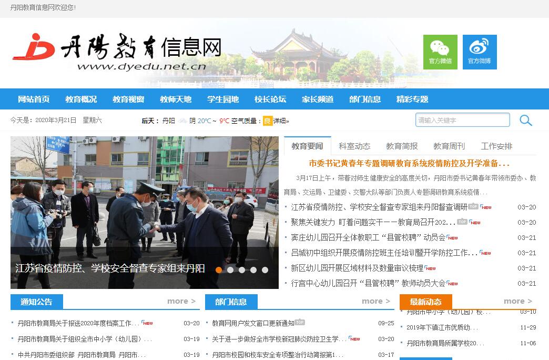The image size is (549, 360).
Task: Open 教育视窗 navigation item
Action: pyautogui.click(x=128, y=99)
